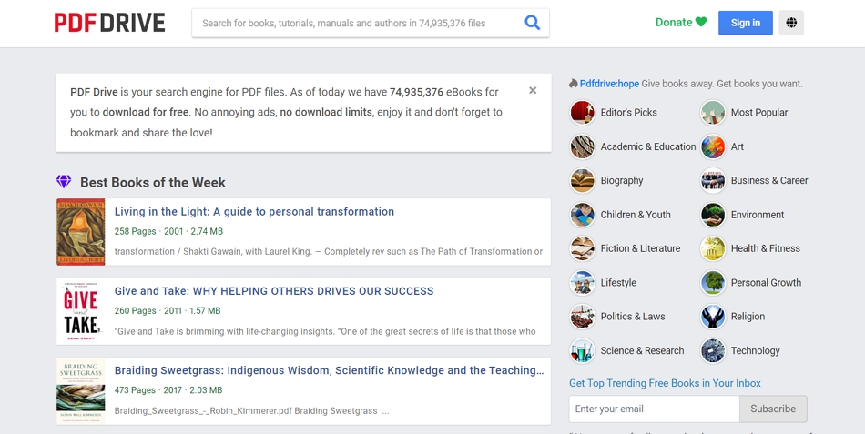This screenshot has width=865, height=434.
Task: Open the globe language selector
Action: [791, 23]
